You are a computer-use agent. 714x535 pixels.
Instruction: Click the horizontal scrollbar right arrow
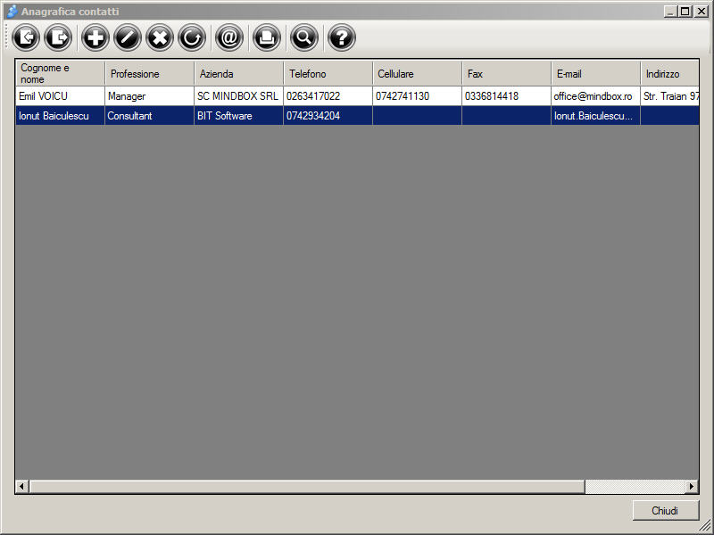pyautogui.click(x=692, y=486)
